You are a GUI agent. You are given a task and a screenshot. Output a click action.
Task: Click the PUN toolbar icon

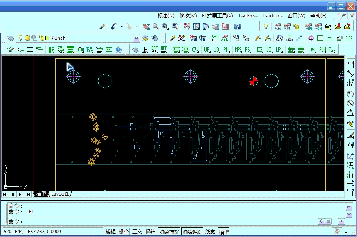323,50
